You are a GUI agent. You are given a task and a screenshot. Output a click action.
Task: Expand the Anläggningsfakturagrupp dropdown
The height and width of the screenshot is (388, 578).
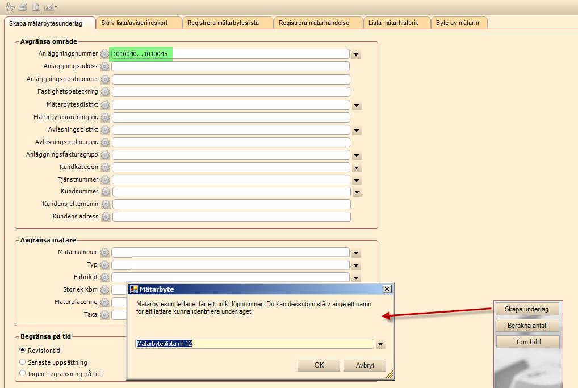(x=357, y=156)
